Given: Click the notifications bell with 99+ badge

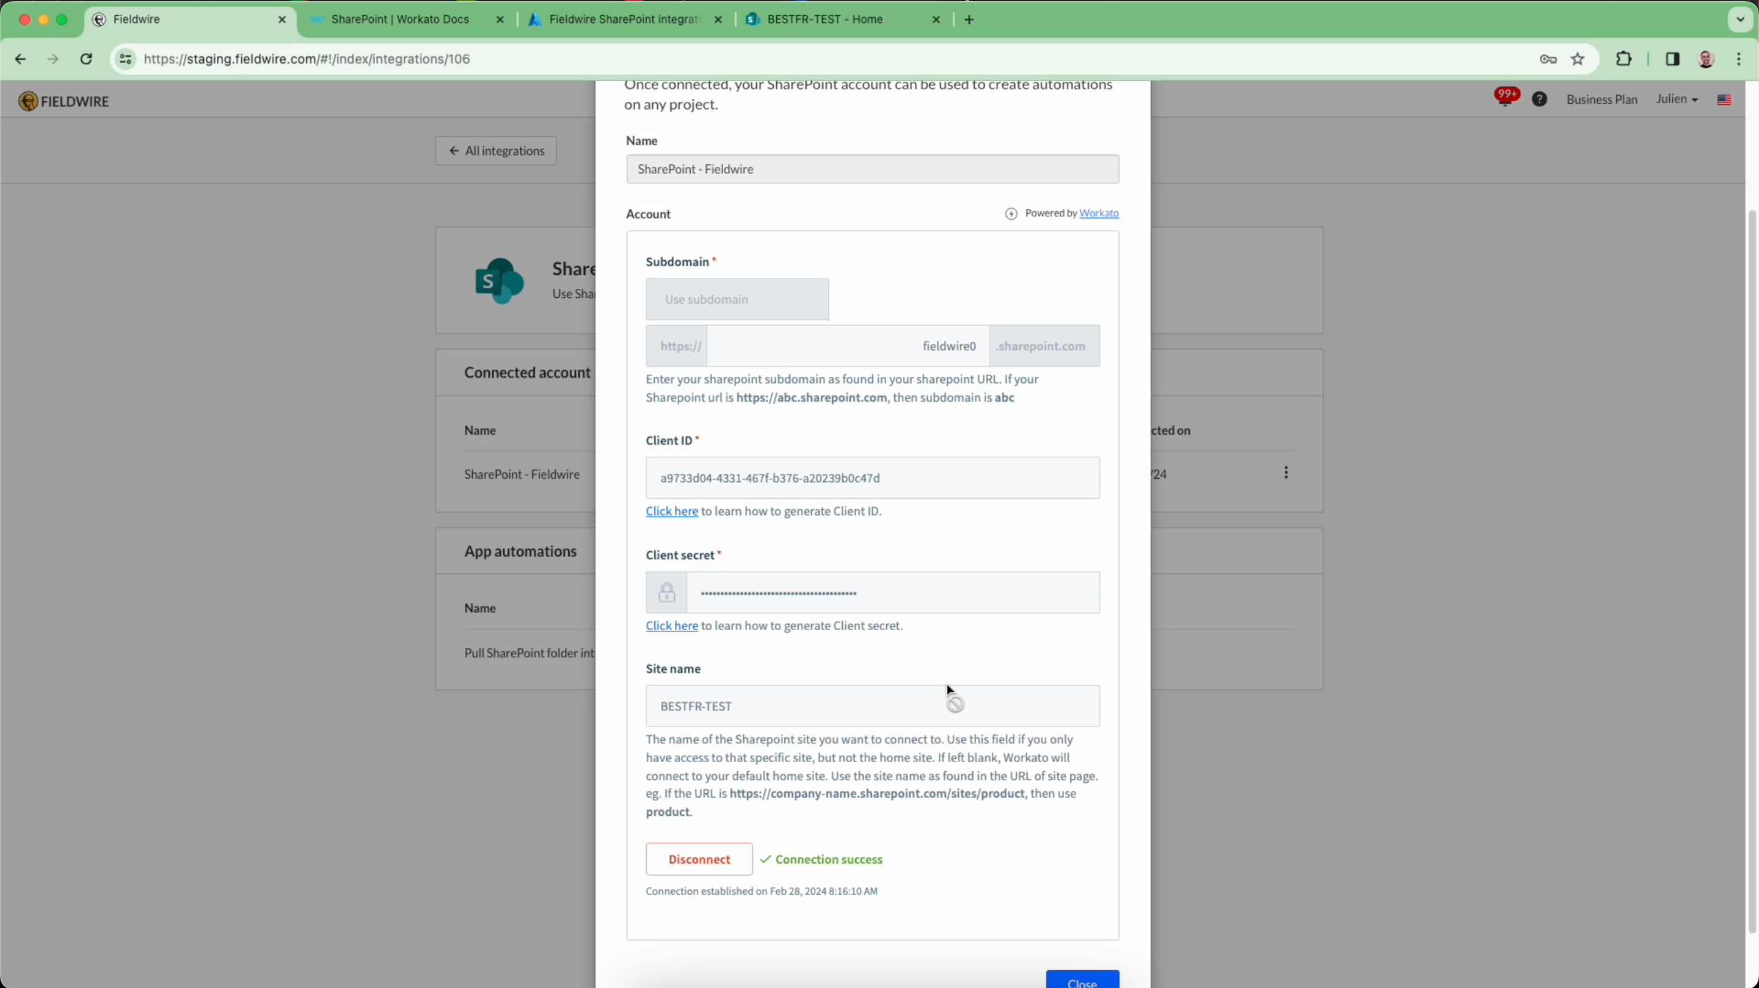Looking at the screenshot, I should 1504,98.
